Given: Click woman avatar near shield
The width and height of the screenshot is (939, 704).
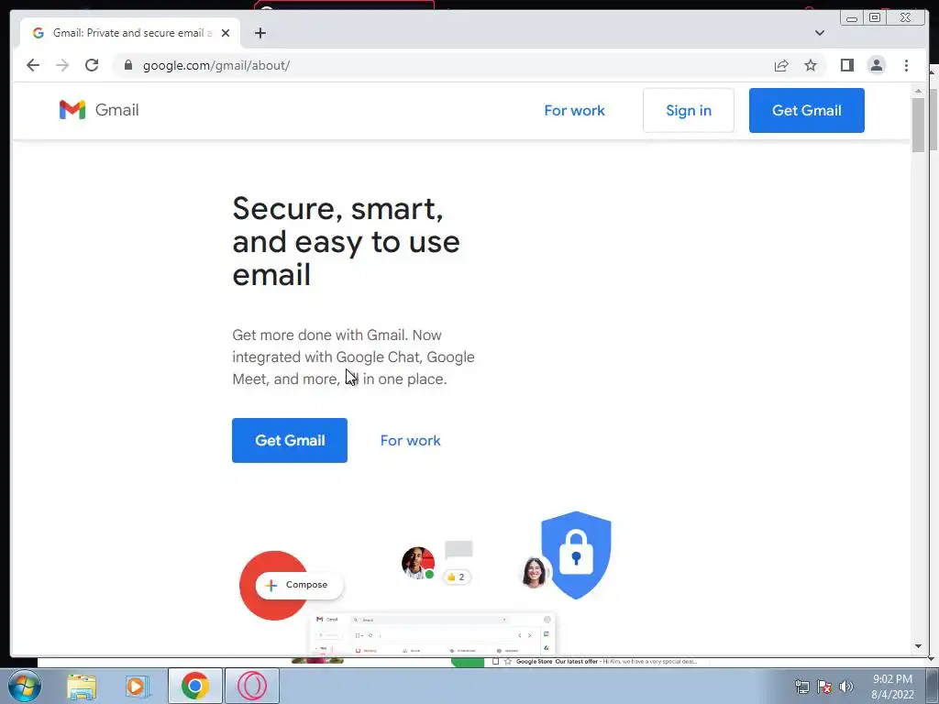Looking at the screenshot, I should point(534,572).
